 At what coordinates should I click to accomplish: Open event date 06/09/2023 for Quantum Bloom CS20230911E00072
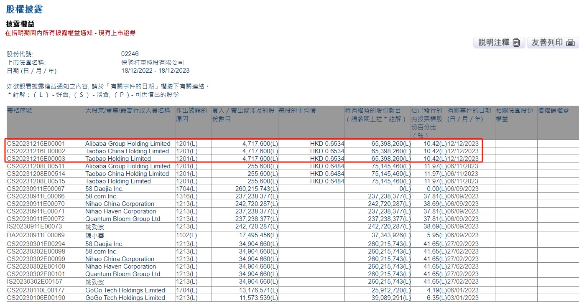[463, 219]
